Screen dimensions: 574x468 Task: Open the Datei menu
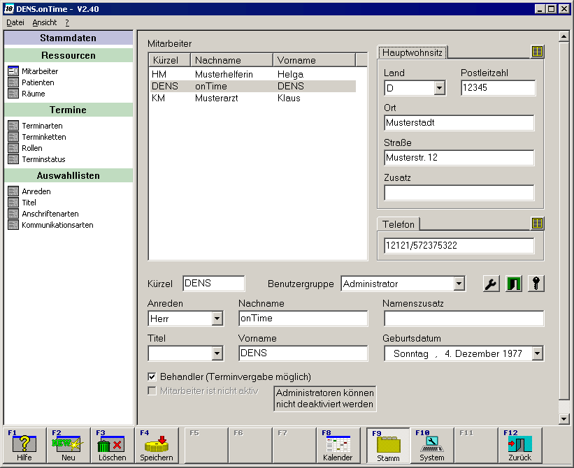click(15, 22)
